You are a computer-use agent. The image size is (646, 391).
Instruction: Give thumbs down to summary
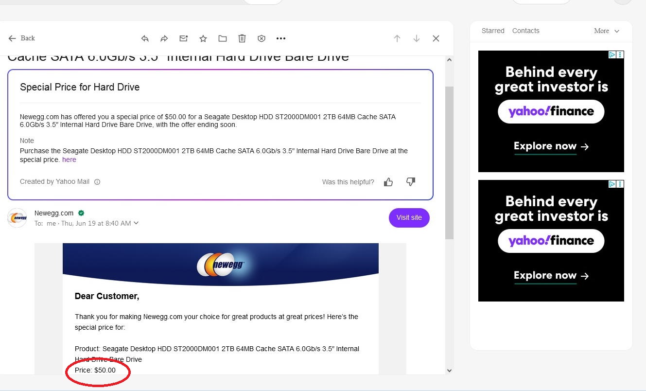pos(411,182)
